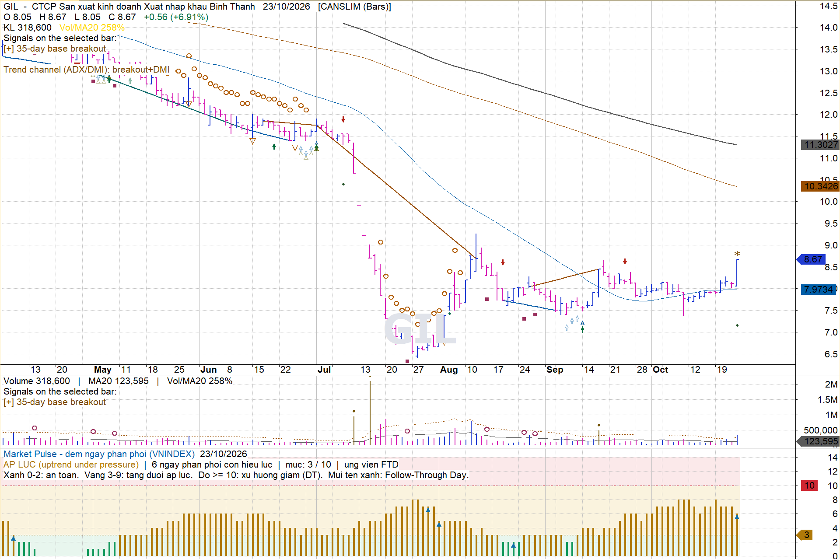Click the 10.3426 orange moving average tag

click(820, 186)
